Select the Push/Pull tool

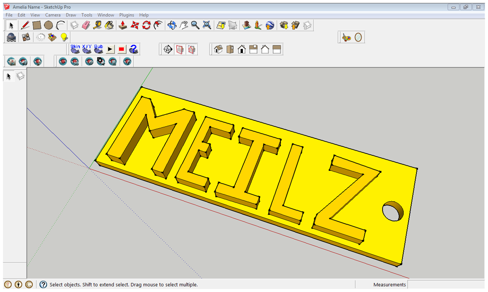point(123,25)
